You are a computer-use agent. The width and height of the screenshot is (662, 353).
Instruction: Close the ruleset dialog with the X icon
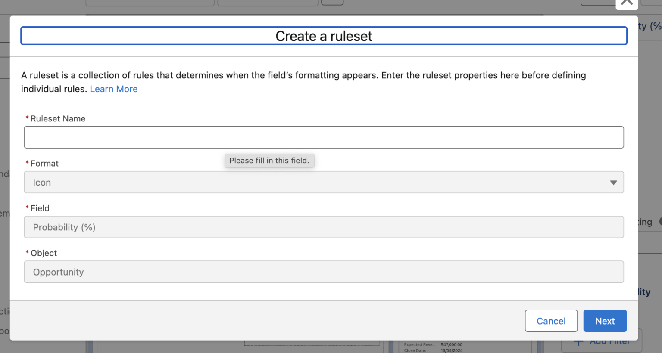pyautogui.click(x=626, y=3)
